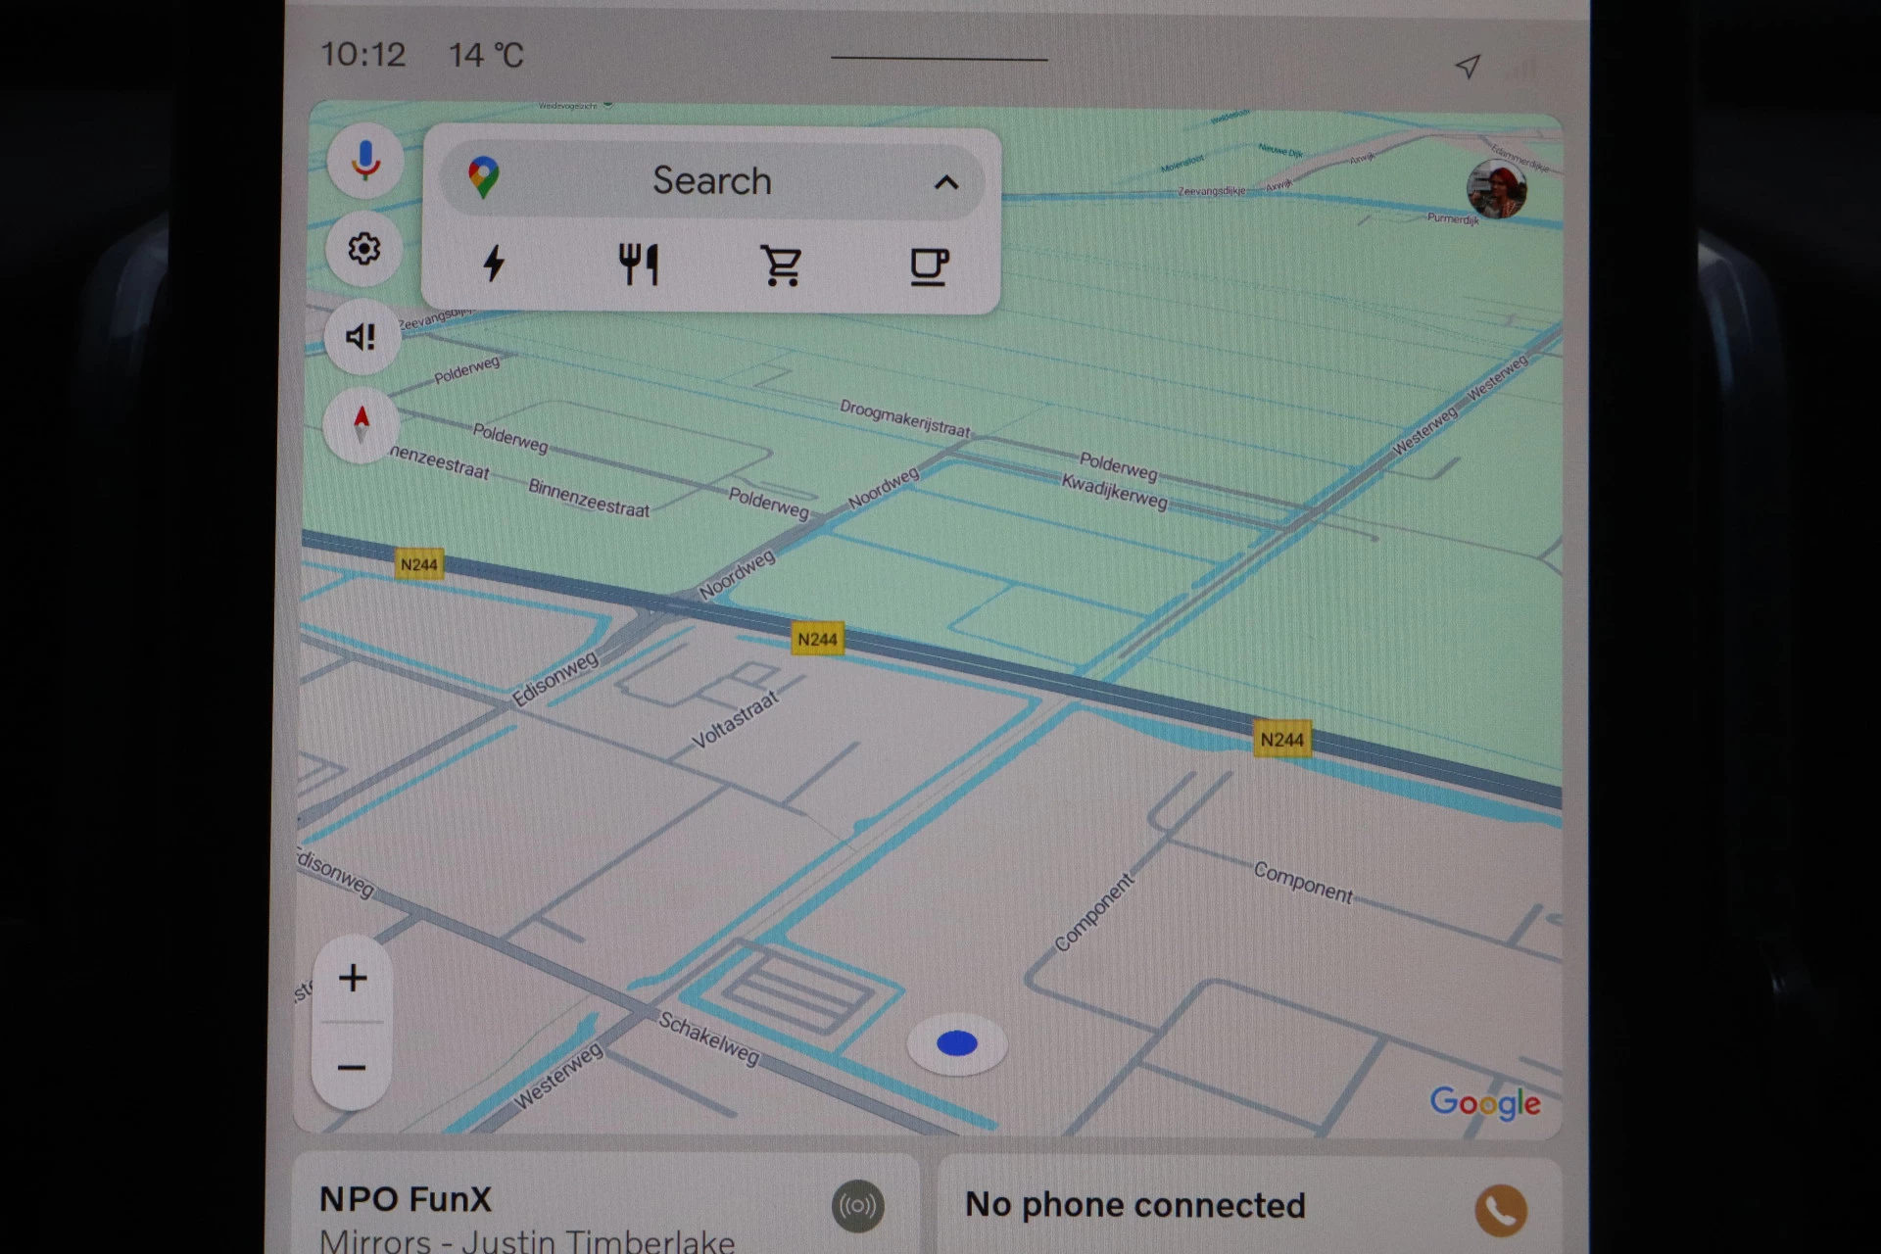Search for EV charging stations
Viewport: 1881px width, 1254px height.
(x=495, y=264)
